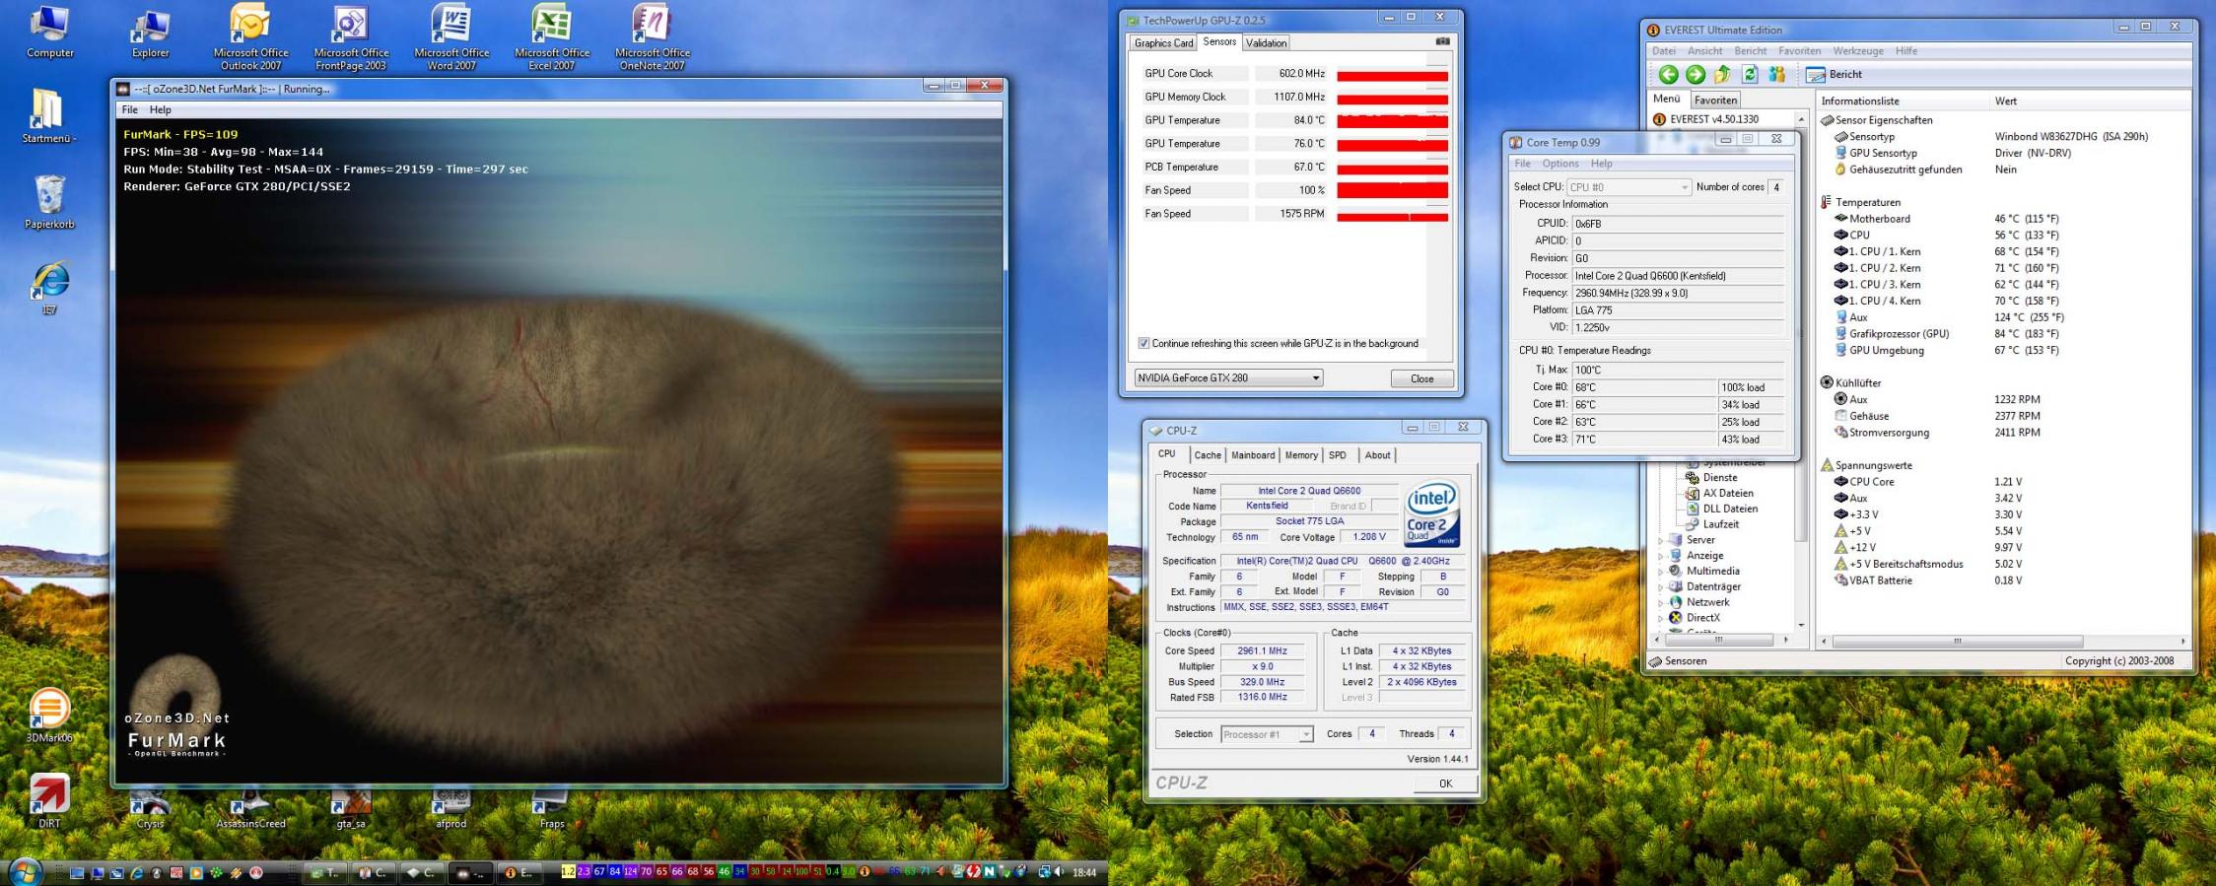Open the Processor #1 selection dropdown in CPU-Z
The width and height of the screenshot is (2216, 886).
(1267, 734)
